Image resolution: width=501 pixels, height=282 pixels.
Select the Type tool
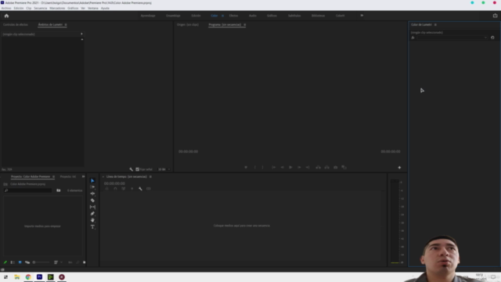(x=92, y=227)
